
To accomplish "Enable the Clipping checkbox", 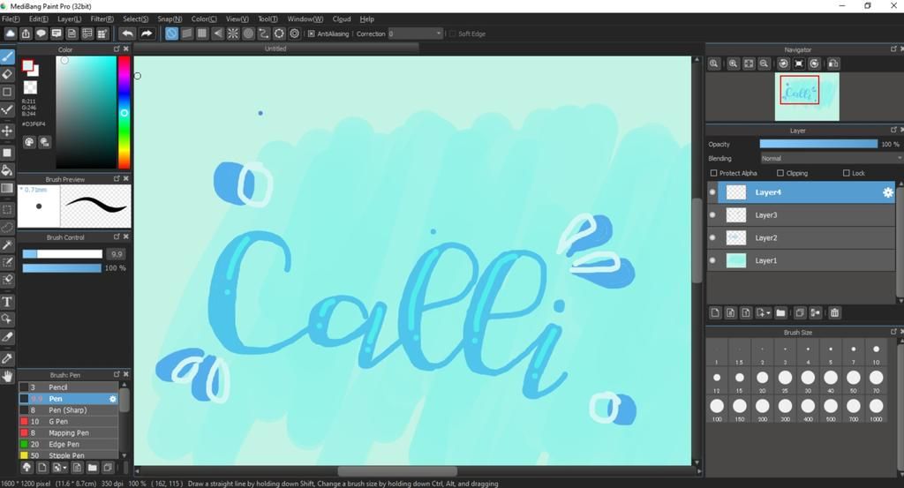I will pos(780,173).
